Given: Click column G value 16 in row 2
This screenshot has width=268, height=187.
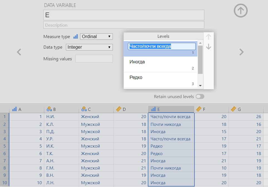Looking at the screenshot, I should click(x=246, y=124).
